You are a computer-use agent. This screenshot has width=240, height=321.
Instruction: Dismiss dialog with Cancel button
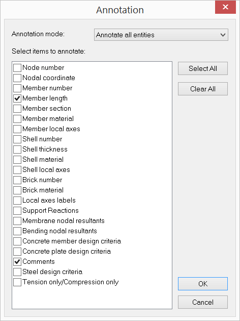(203, 302)
